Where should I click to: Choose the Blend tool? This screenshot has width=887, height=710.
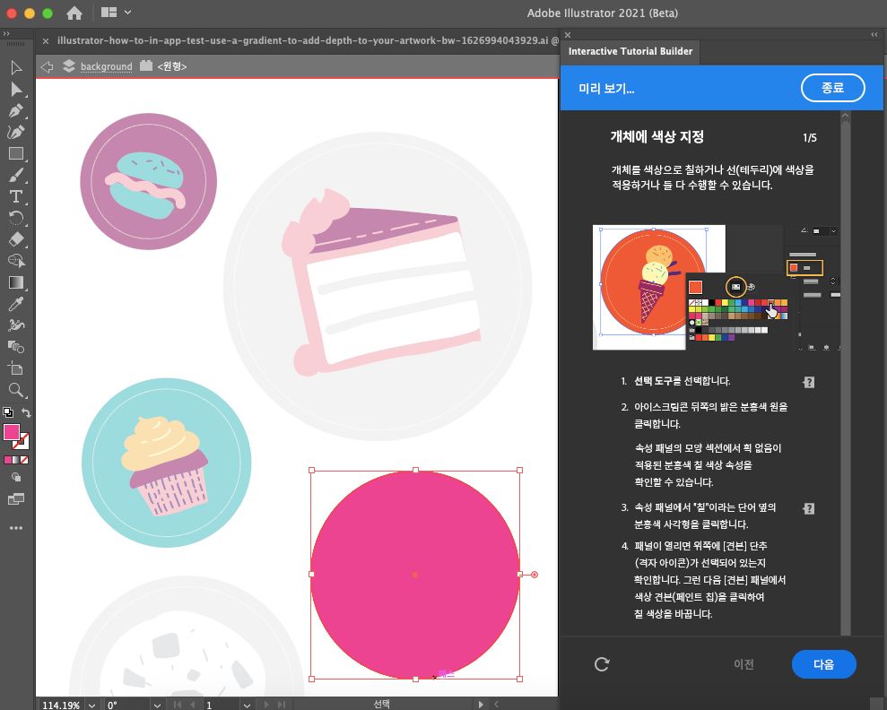(16, 347)
